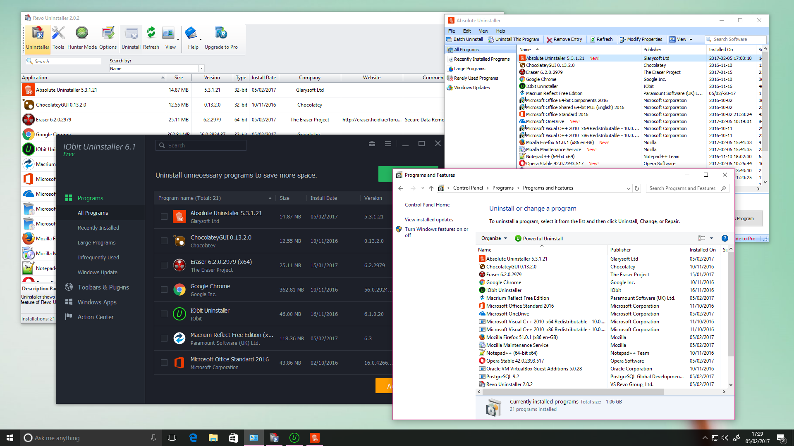The height and width of the screenshot is (446, 794).
Task: Click the Modify Properties button in Absolute Uninstaller
Action: click(x=641, y=39)
